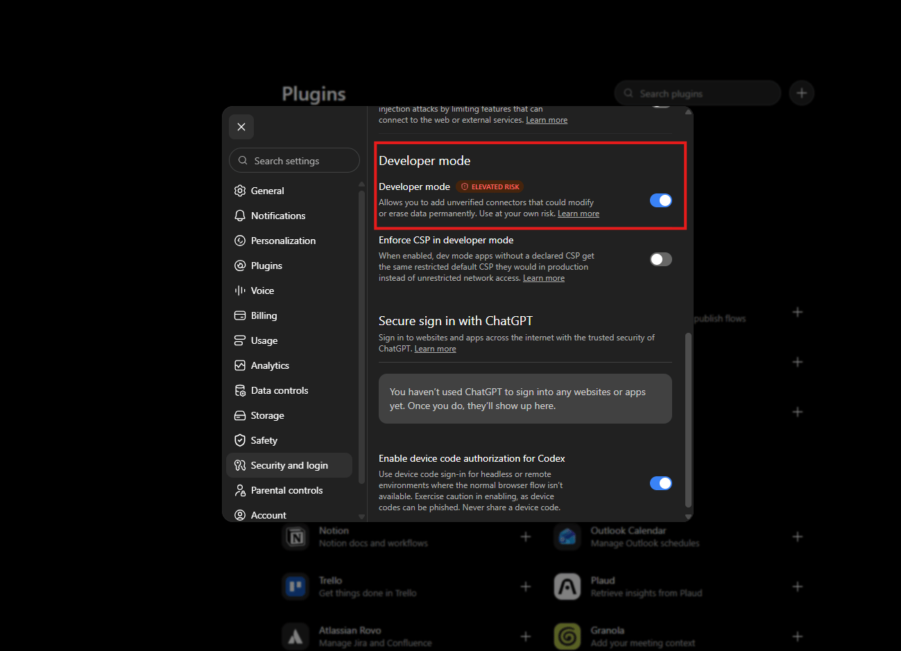This screenshot has height=651, width=901.
Task: Click the Plaud plugin icon
Action: (567, 587)
